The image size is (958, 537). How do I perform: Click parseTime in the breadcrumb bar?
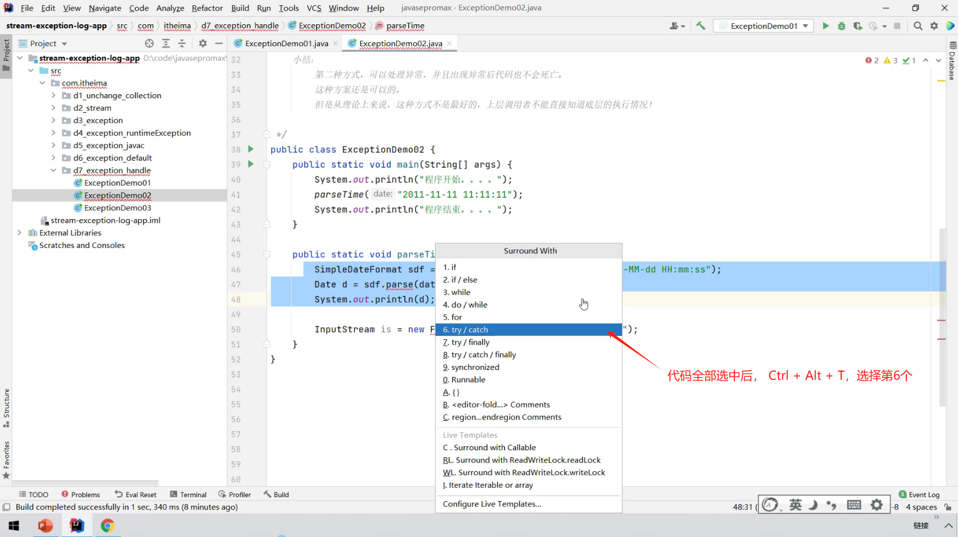pos(405,26)
